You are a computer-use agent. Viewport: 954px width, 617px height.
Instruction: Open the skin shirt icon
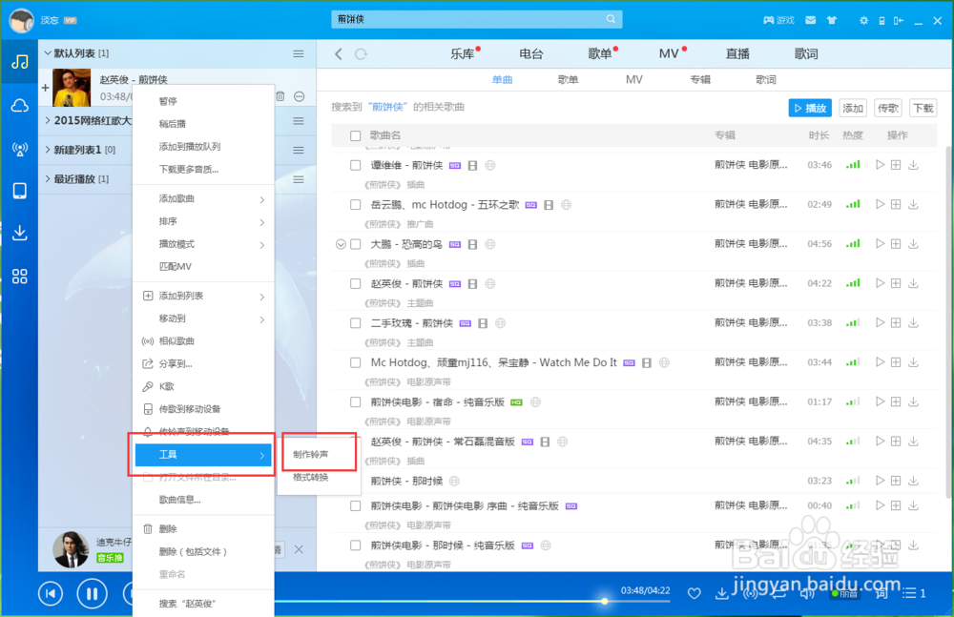pos(832,20)
